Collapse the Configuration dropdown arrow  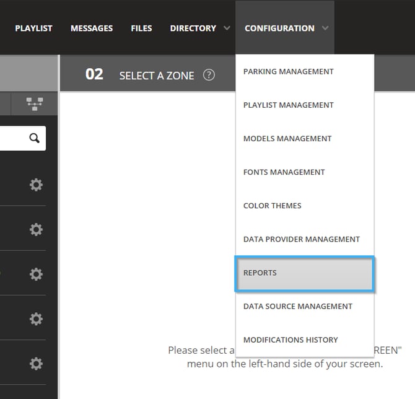point(326,28)
